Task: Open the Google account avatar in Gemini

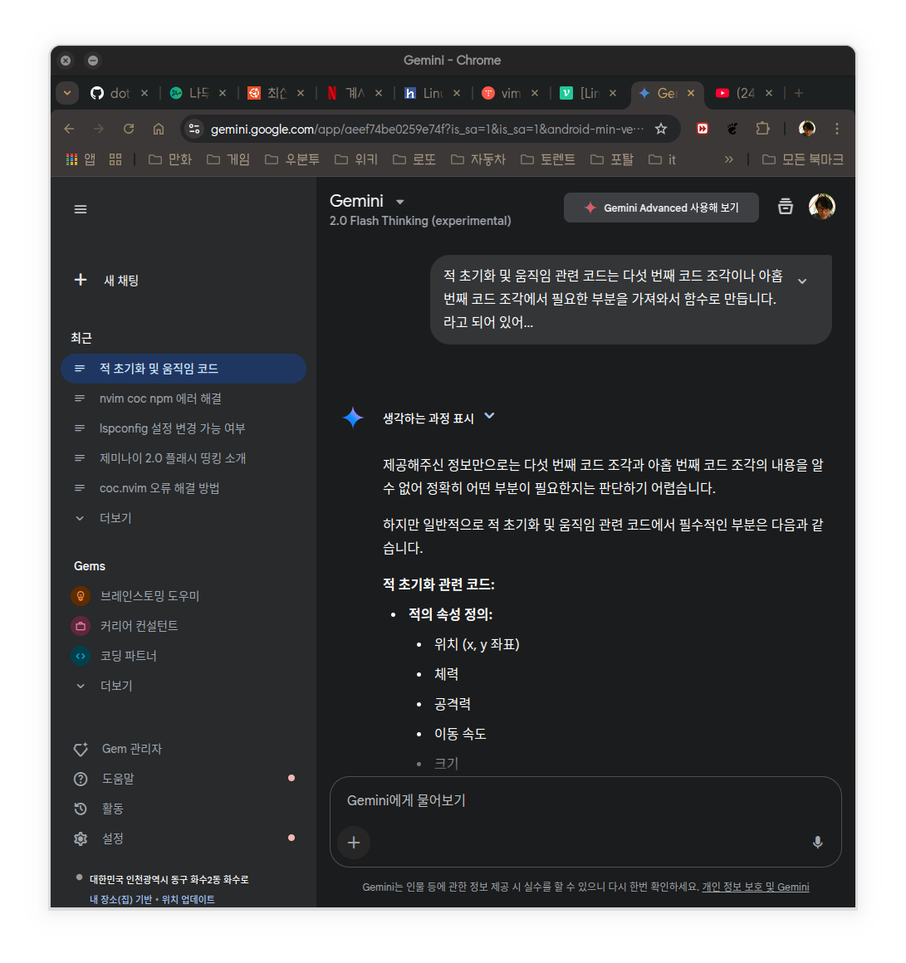Action: tap(822, 207)
